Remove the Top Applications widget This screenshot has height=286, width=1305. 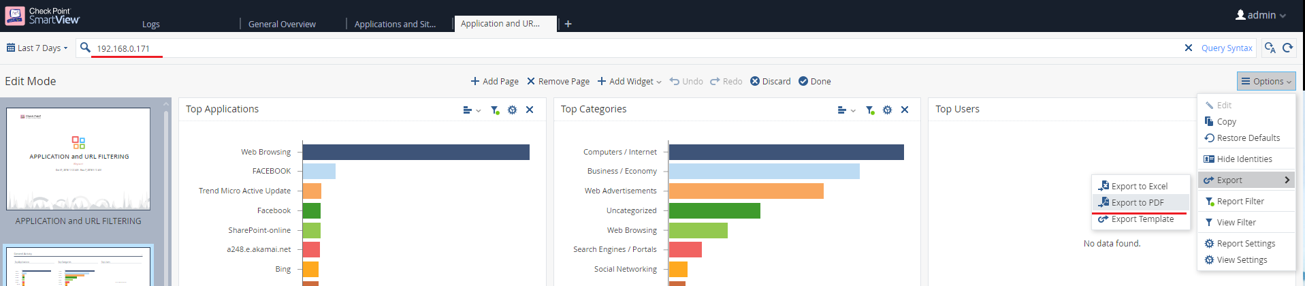tap(530, 110)
